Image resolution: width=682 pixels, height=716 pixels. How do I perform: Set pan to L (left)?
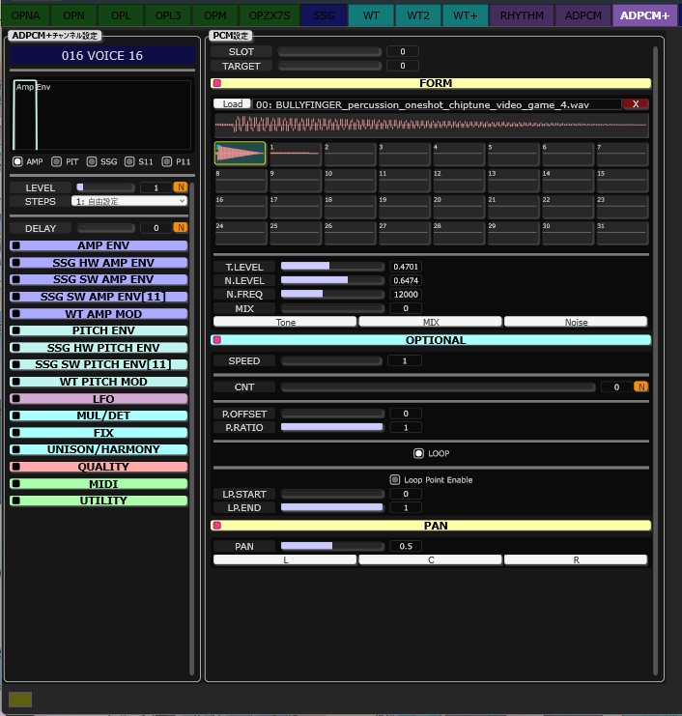(x=285, y=559)
